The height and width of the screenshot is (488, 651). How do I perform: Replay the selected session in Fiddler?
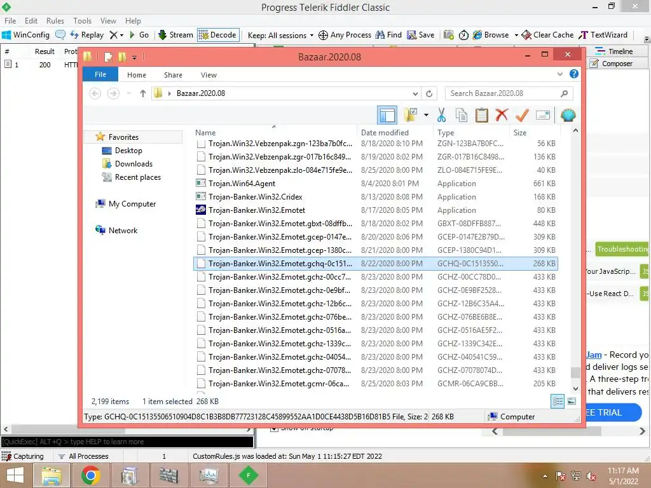[x=86, y=36]
